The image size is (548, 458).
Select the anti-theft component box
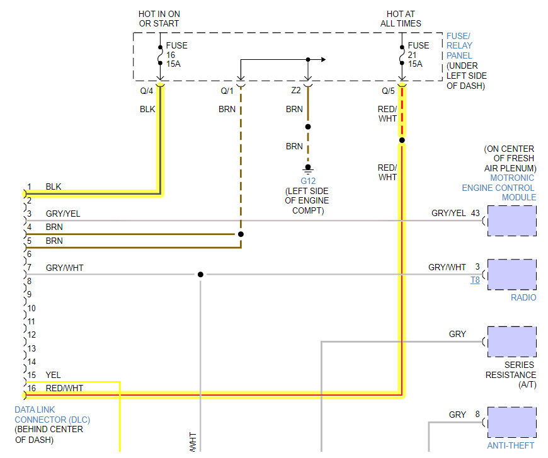[x=512, y=422]
